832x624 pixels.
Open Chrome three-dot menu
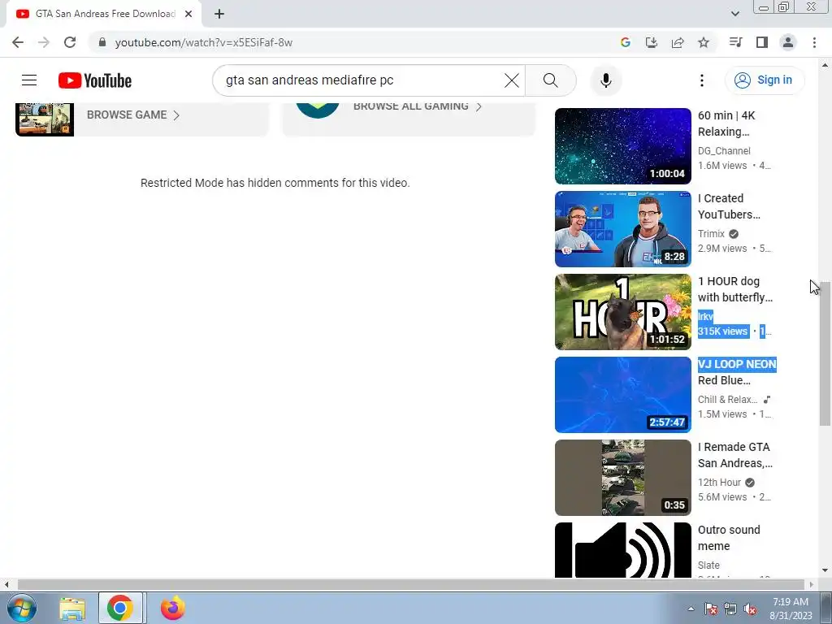coord(814,42)
